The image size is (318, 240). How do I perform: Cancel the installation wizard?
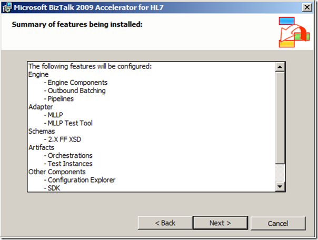277,223
